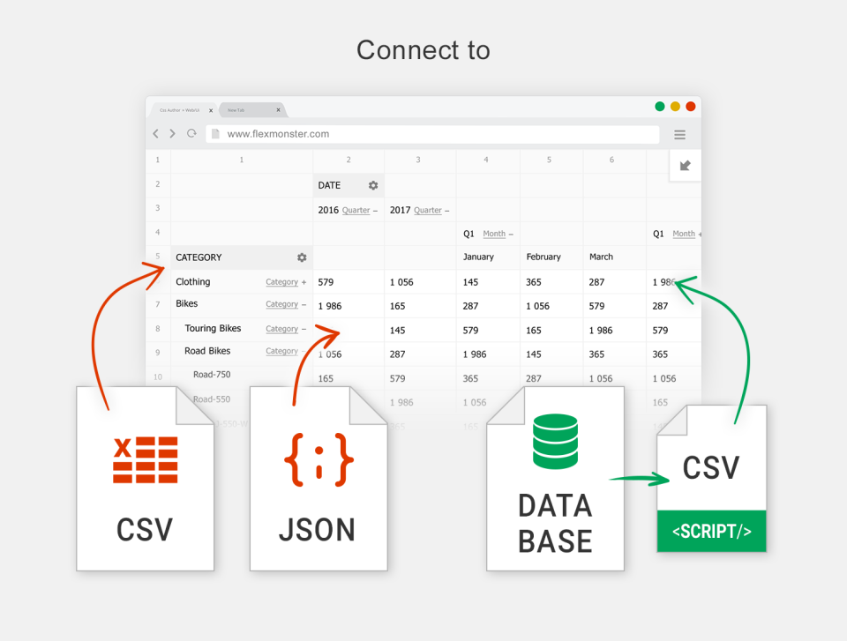Expand the Clothing category row

[x=304, y=281]
